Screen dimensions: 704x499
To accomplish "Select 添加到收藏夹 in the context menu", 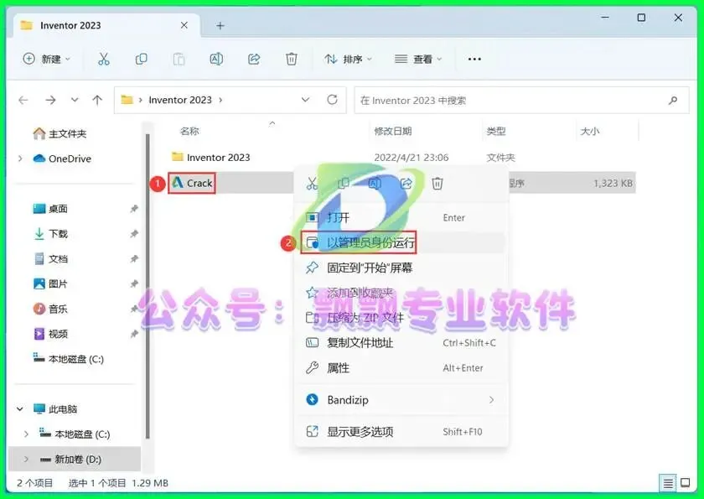I will click(401, 293).
